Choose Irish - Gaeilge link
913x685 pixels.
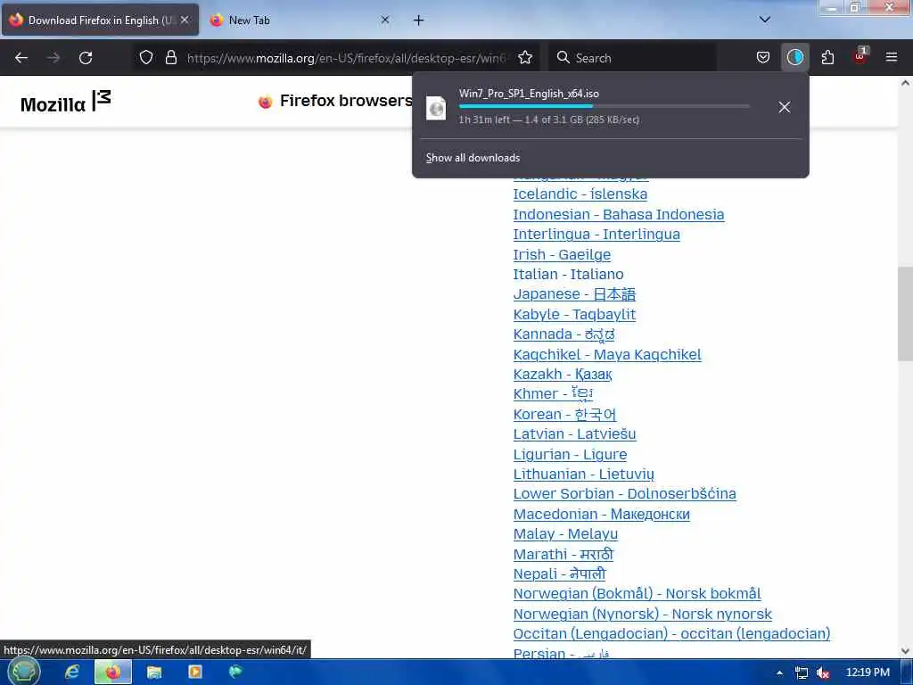click(562, 254)
